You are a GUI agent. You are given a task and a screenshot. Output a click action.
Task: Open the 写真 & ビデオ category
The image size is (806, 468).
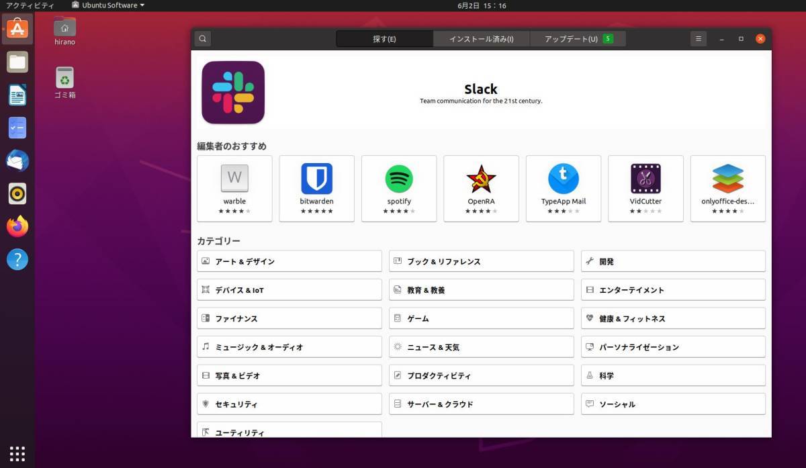[289, 375]
